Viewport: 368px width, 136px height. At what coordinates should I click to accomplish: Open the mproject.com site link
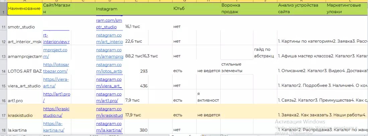point(55,53)
